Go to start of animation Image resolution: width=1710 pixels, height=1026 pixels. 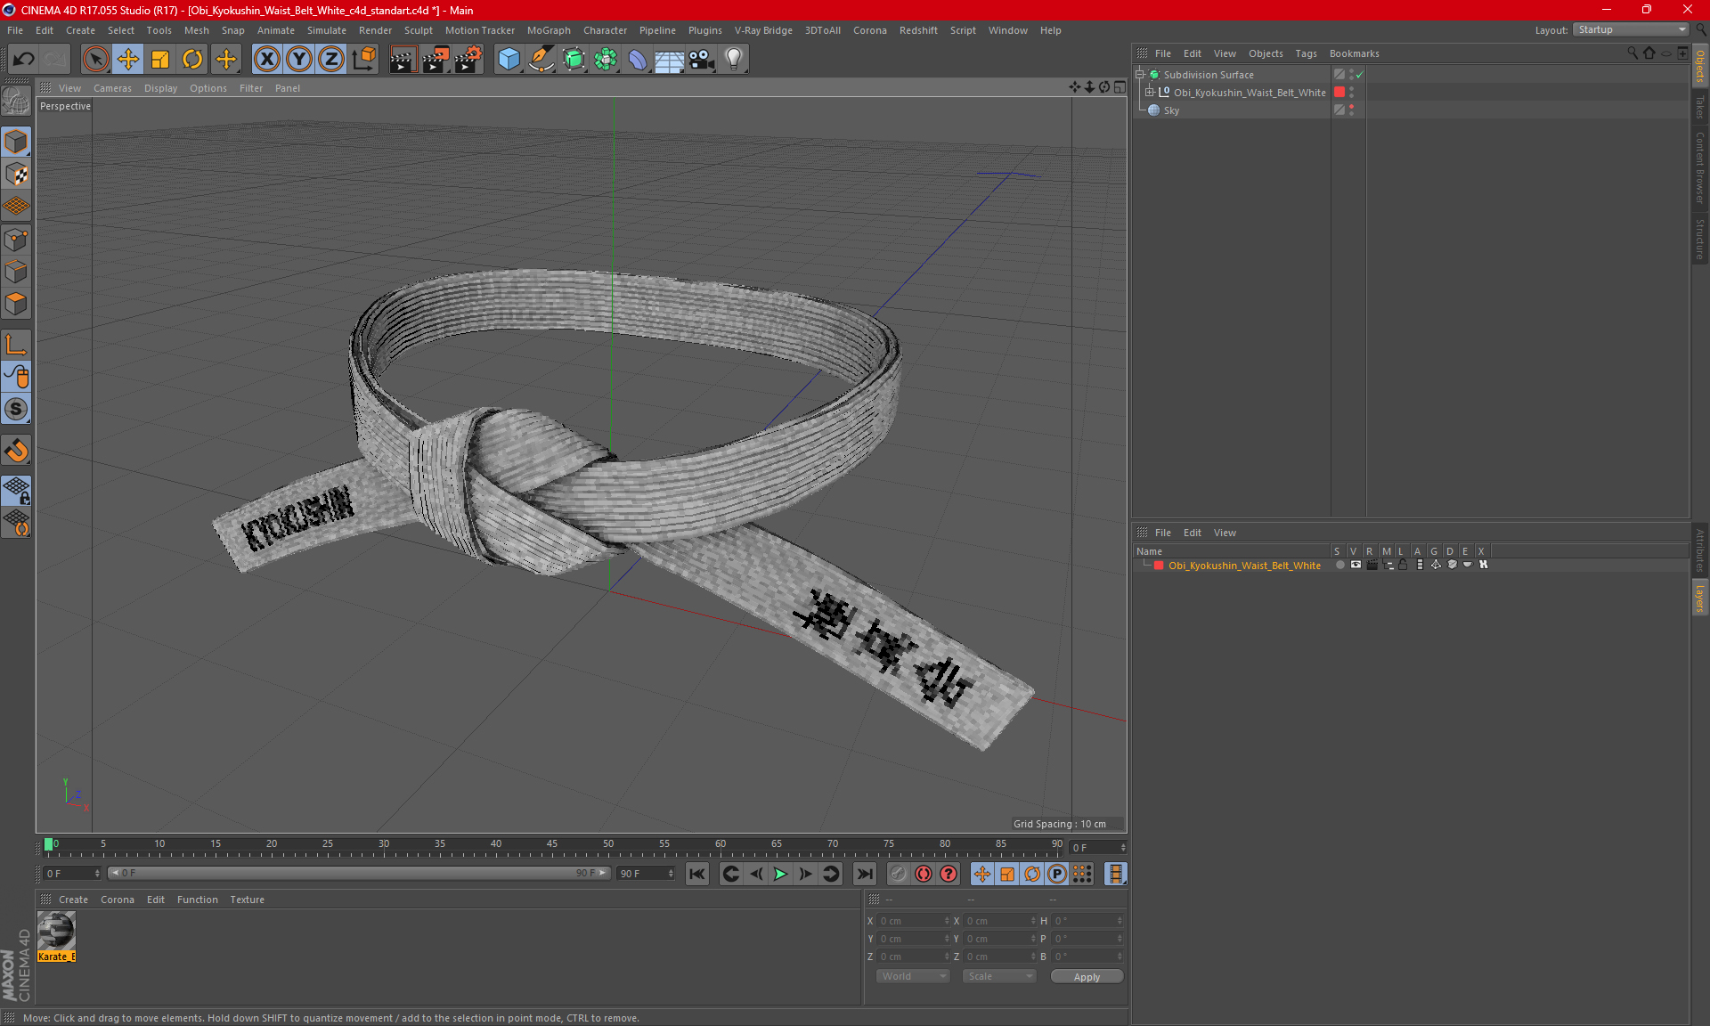click(696, 874)
